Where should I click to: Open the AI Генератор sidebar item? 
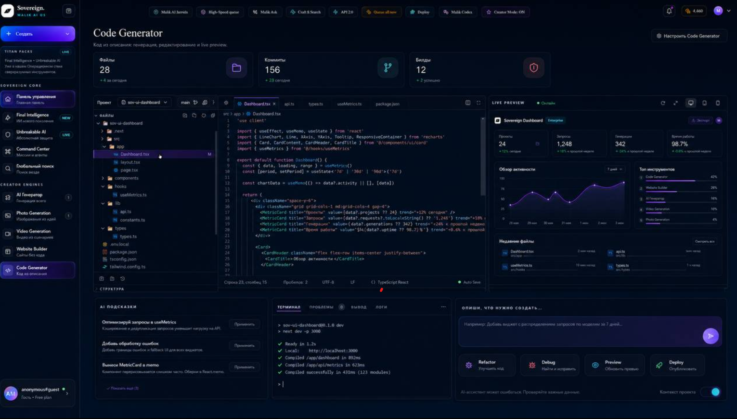[38, 197]
